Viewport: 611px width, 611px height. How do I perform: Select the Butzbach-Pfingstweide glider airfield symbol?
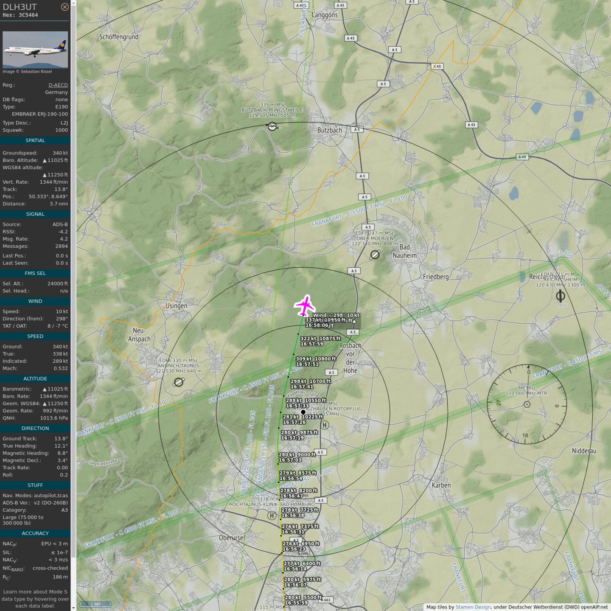272,126
